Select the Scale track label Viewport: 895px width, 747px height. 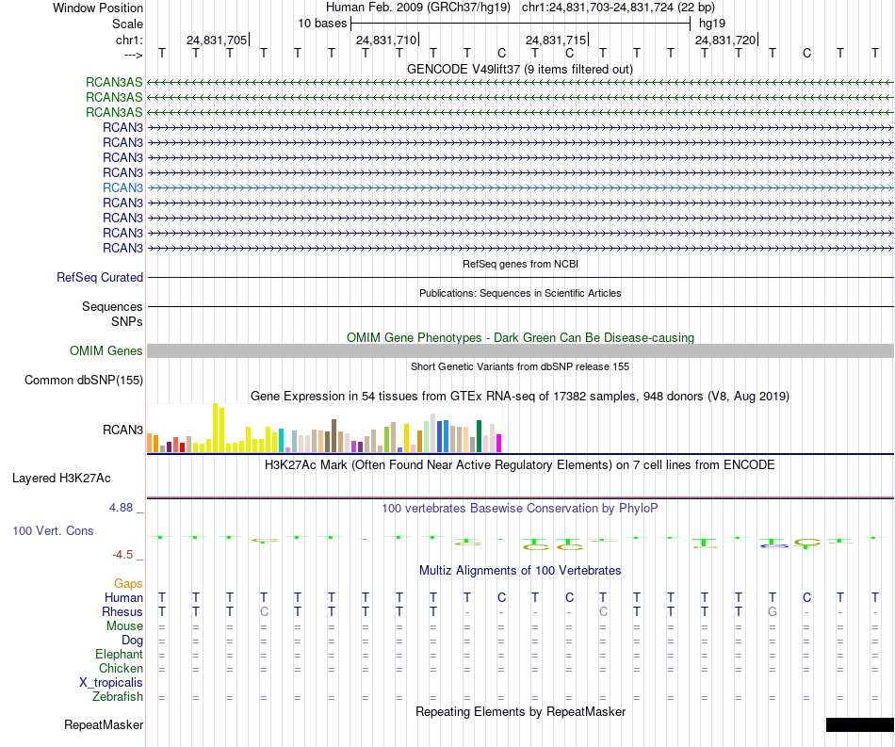[x=127, y=24]
